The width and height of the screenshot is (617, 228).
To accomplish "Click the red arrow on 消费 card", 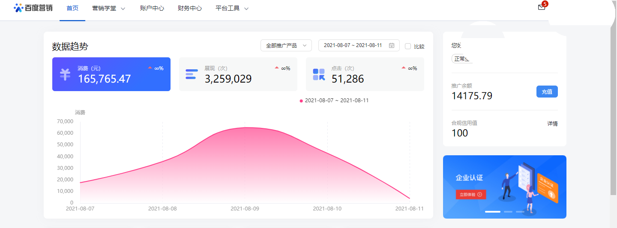I will point(150,68).
